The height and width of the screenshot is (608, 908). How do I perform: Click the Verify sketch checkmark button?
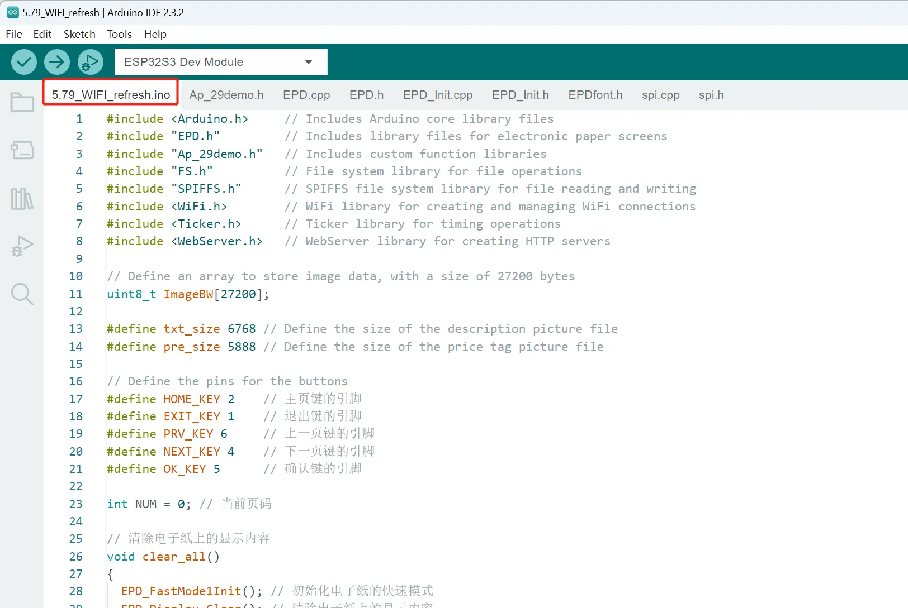pyautogui.click(x=24, y=62)
